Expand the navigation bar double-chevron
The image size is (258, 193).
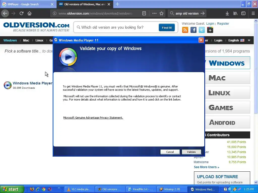tap(249, 40)
